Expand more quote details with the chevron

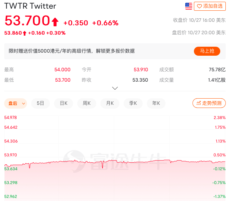[x=115, y=88]
